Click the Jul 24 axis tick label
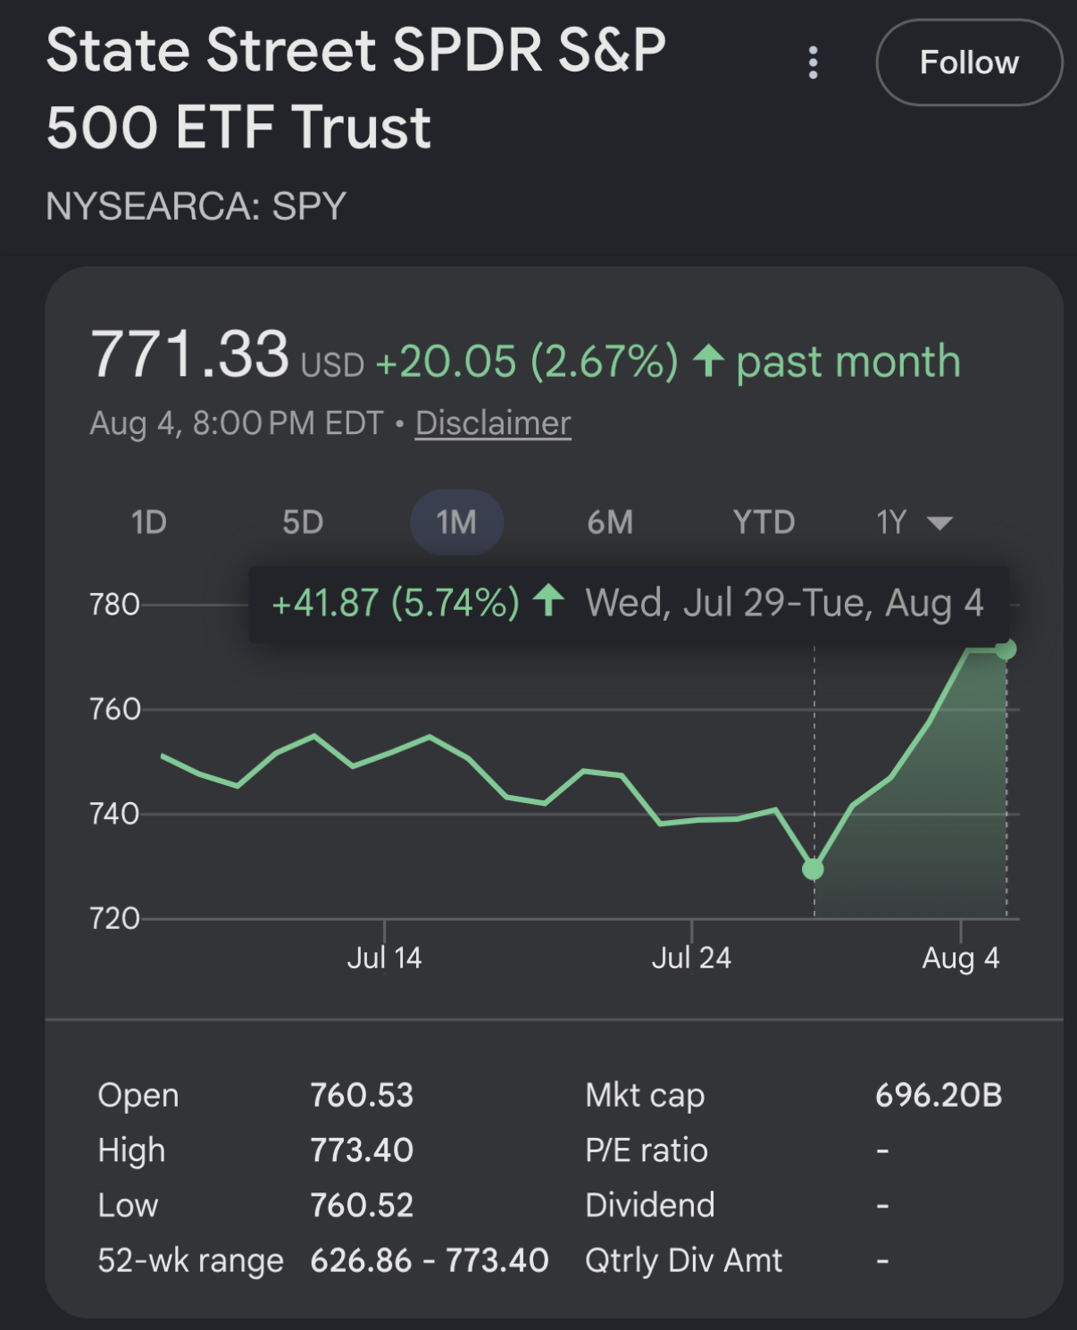1077x1330 pixels. click(691, 958)
